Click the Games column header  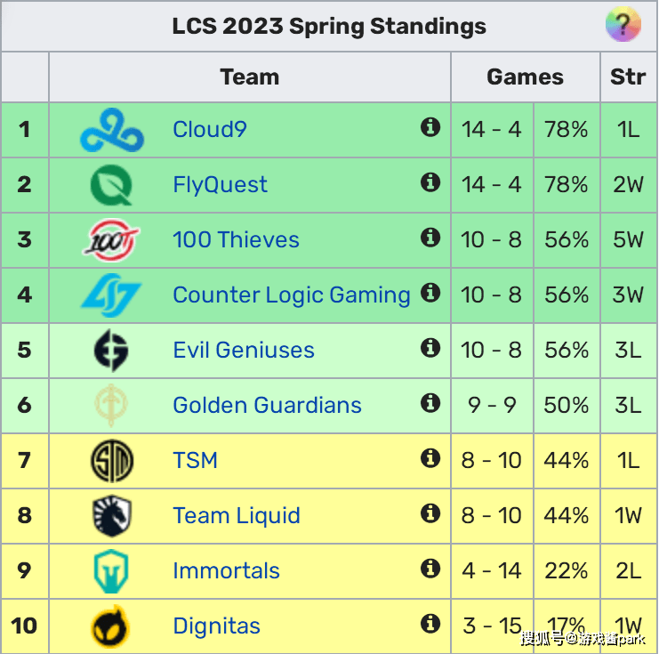[525, 77]
